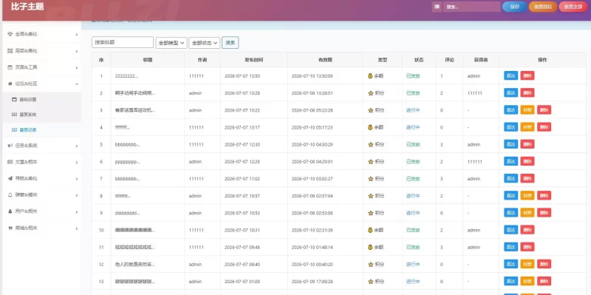Click the blue 直达 button in row 5
591x295 pixels.
click(510, 144)
